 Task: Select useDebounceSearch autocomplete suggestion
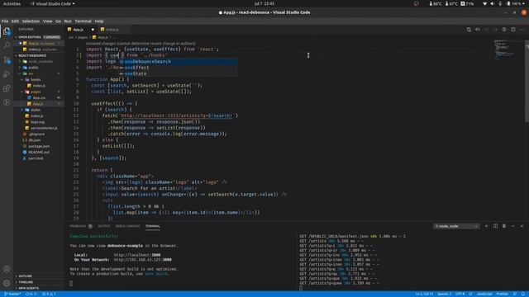pos(178,62)
